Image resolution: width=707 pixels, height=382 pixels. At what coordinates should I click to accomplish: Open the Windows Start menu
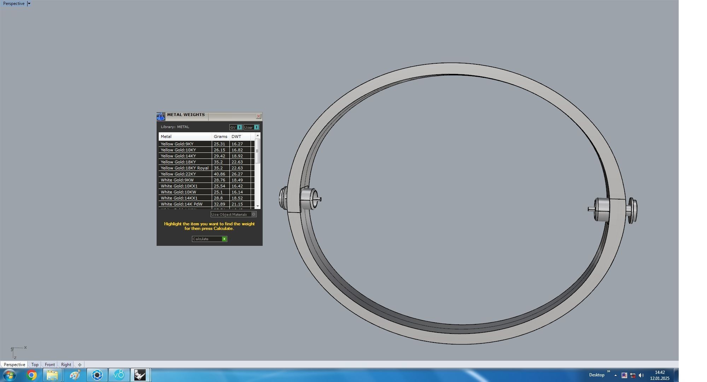(10, 375)
